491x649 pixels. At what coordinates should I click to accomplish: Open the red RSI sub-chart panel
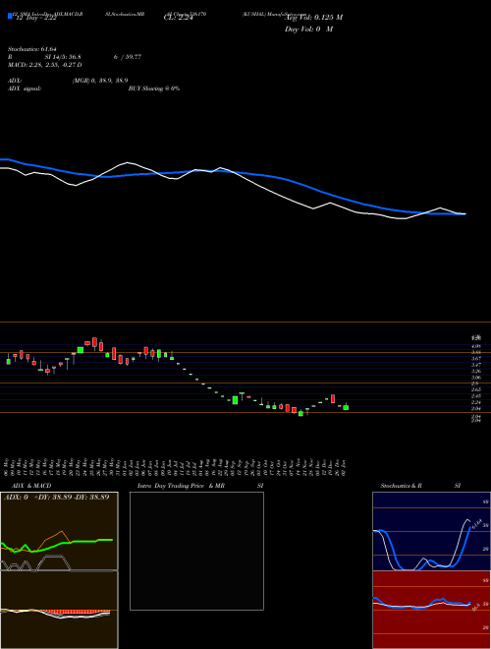[431, 610]
